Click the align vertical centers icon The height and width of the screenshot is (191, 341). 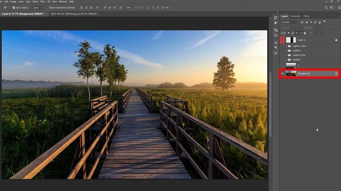110,8
